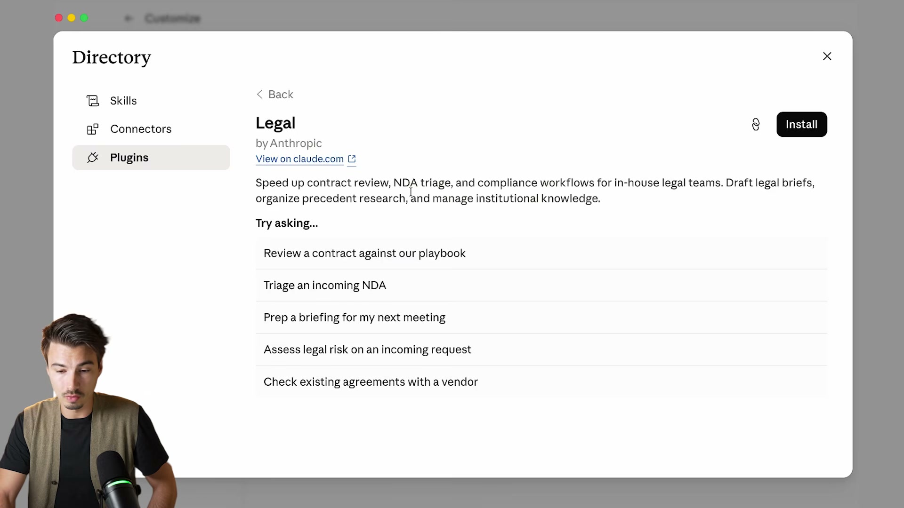Select 'Prep a briefing for my next meeting'
Image resolution: width=904 pixels, height=508 pixels.
pyautogui.click(x=541, y=317)
